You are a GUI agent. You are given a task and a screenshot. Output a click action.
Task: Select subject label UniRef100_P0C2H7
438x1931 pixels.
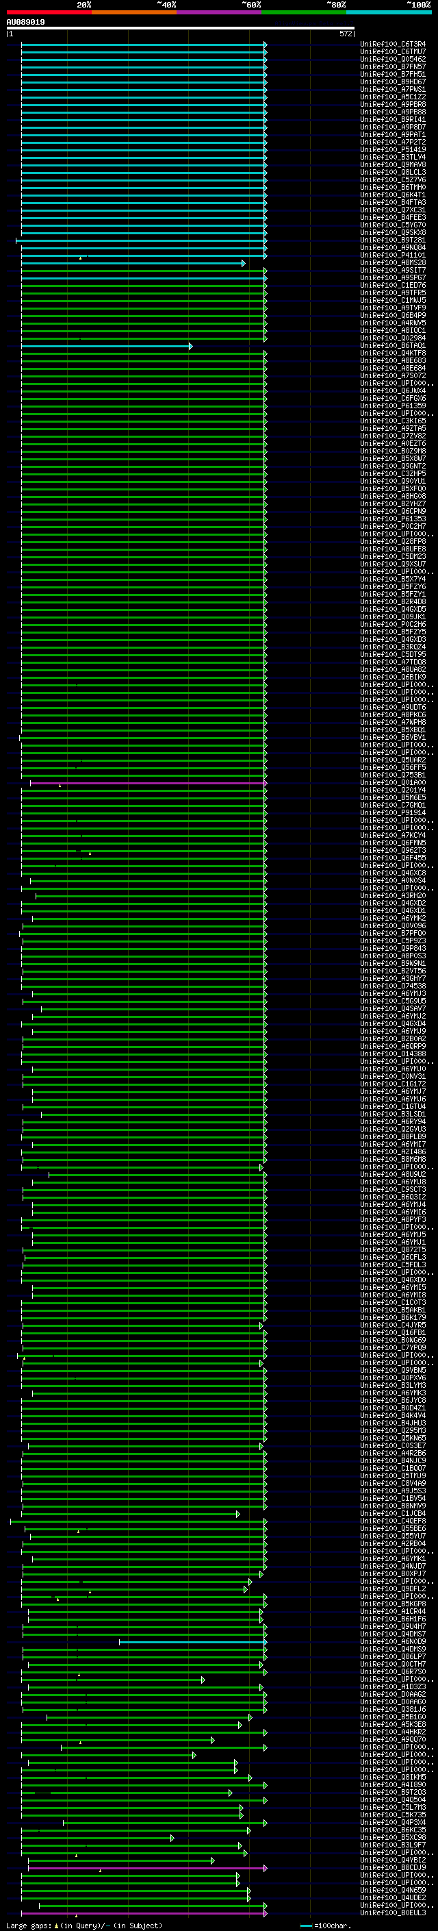(x=393, y=526)
